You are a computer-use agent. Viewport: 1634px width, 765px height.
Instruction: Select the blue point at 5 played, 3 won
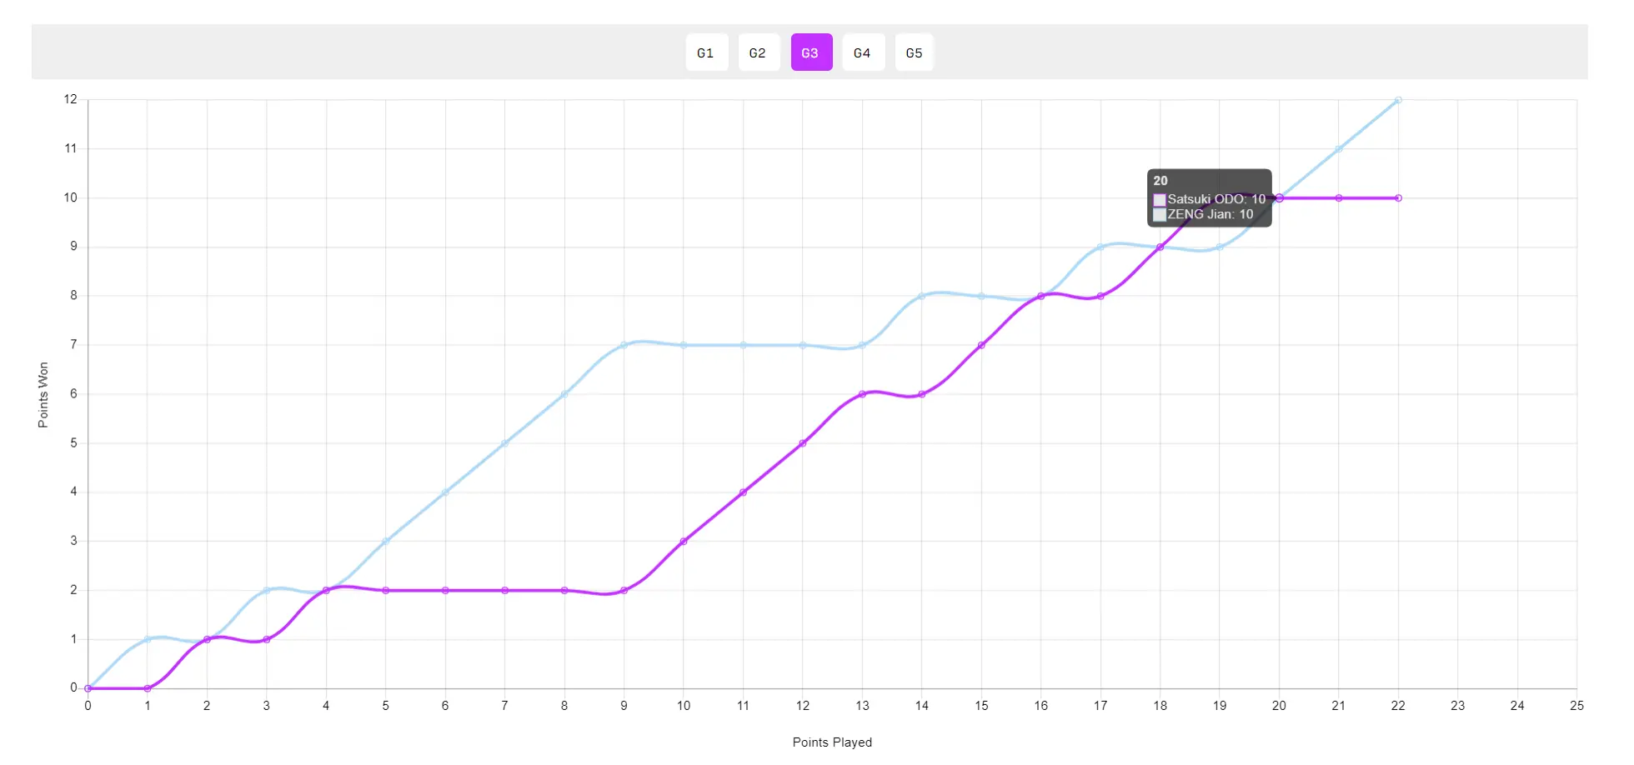coord(385,542)
